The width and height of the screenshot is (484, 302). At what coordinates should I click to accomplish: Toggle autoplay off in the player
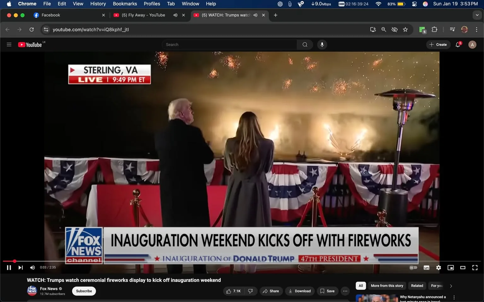[x=413, y=267]
